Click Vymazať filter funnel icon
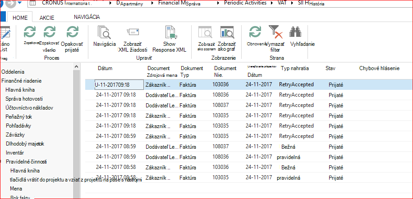Screen dimensions: 413x199 (275, 32)
